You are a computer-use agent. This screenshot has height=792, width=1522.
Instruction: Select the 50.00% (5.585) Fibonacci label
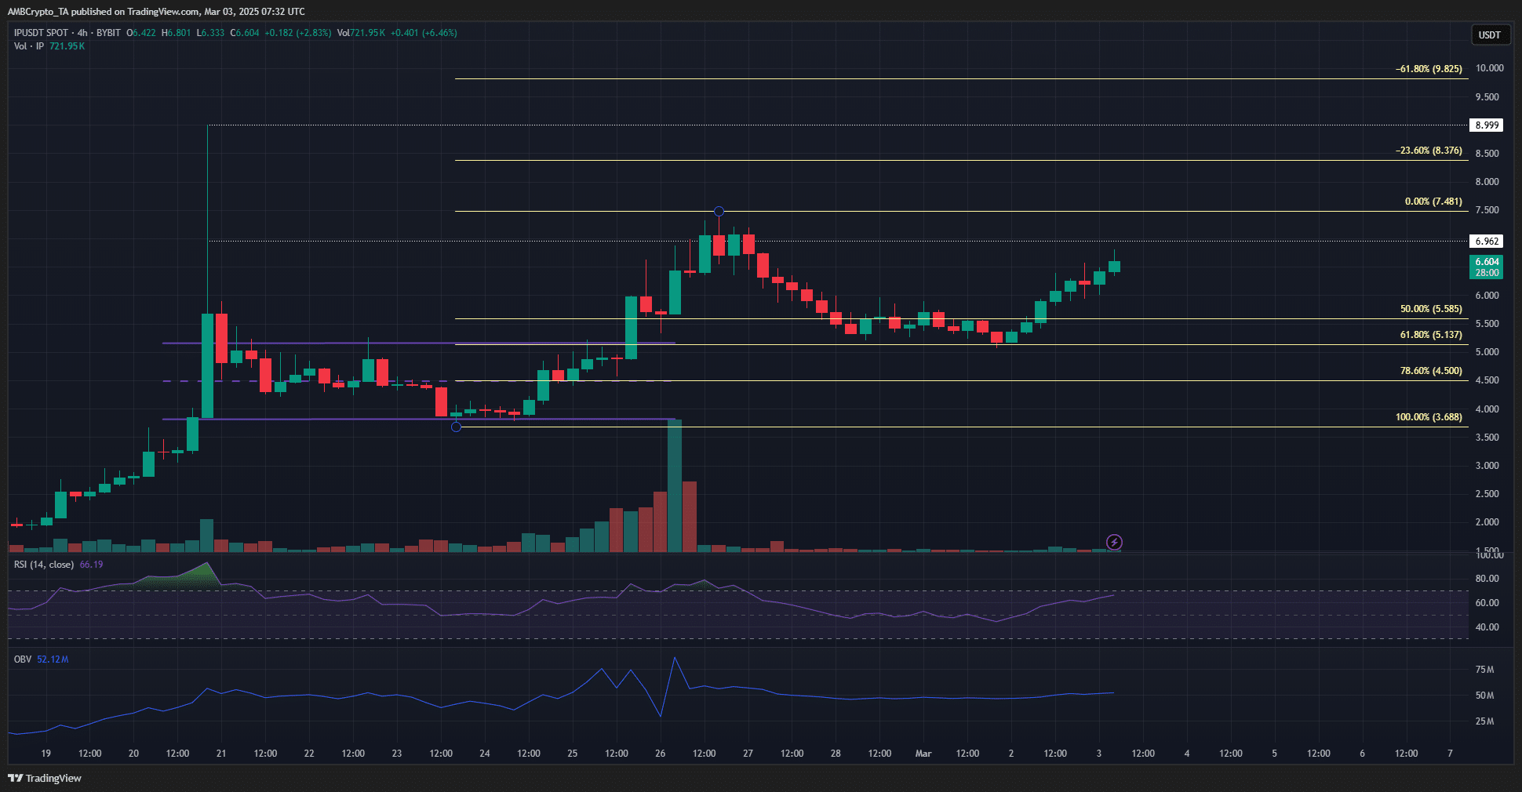pyautogui.click(x=1431, y=309)
